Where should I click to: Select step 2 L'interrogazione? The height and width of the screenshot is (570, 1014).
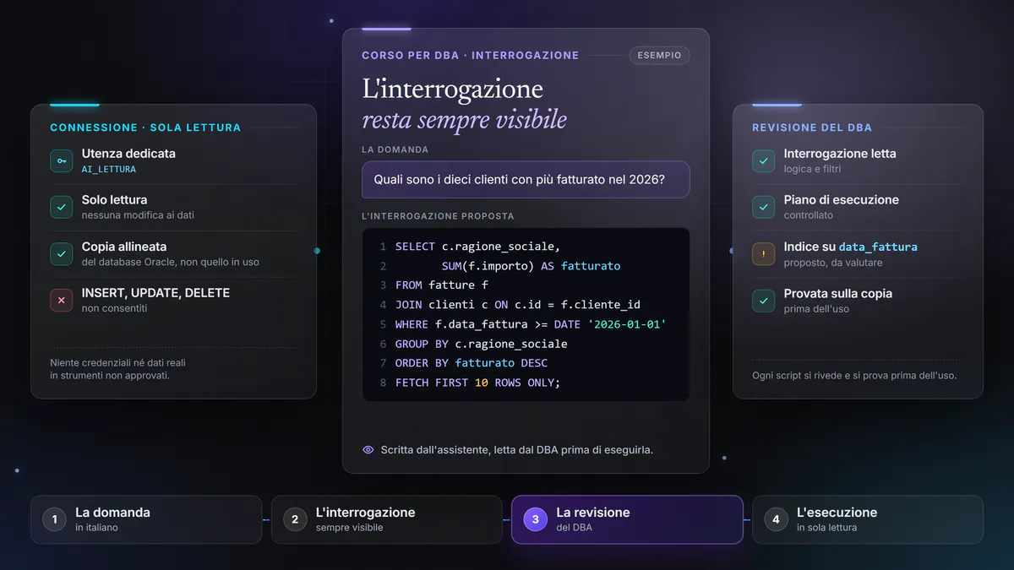[x=386, y=519]
